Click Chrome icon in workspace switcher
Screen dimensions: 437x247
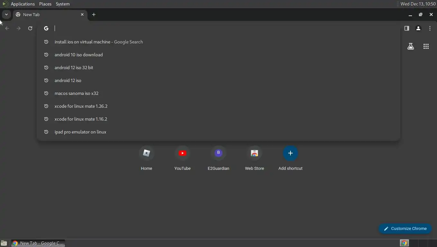click(404, 243)
